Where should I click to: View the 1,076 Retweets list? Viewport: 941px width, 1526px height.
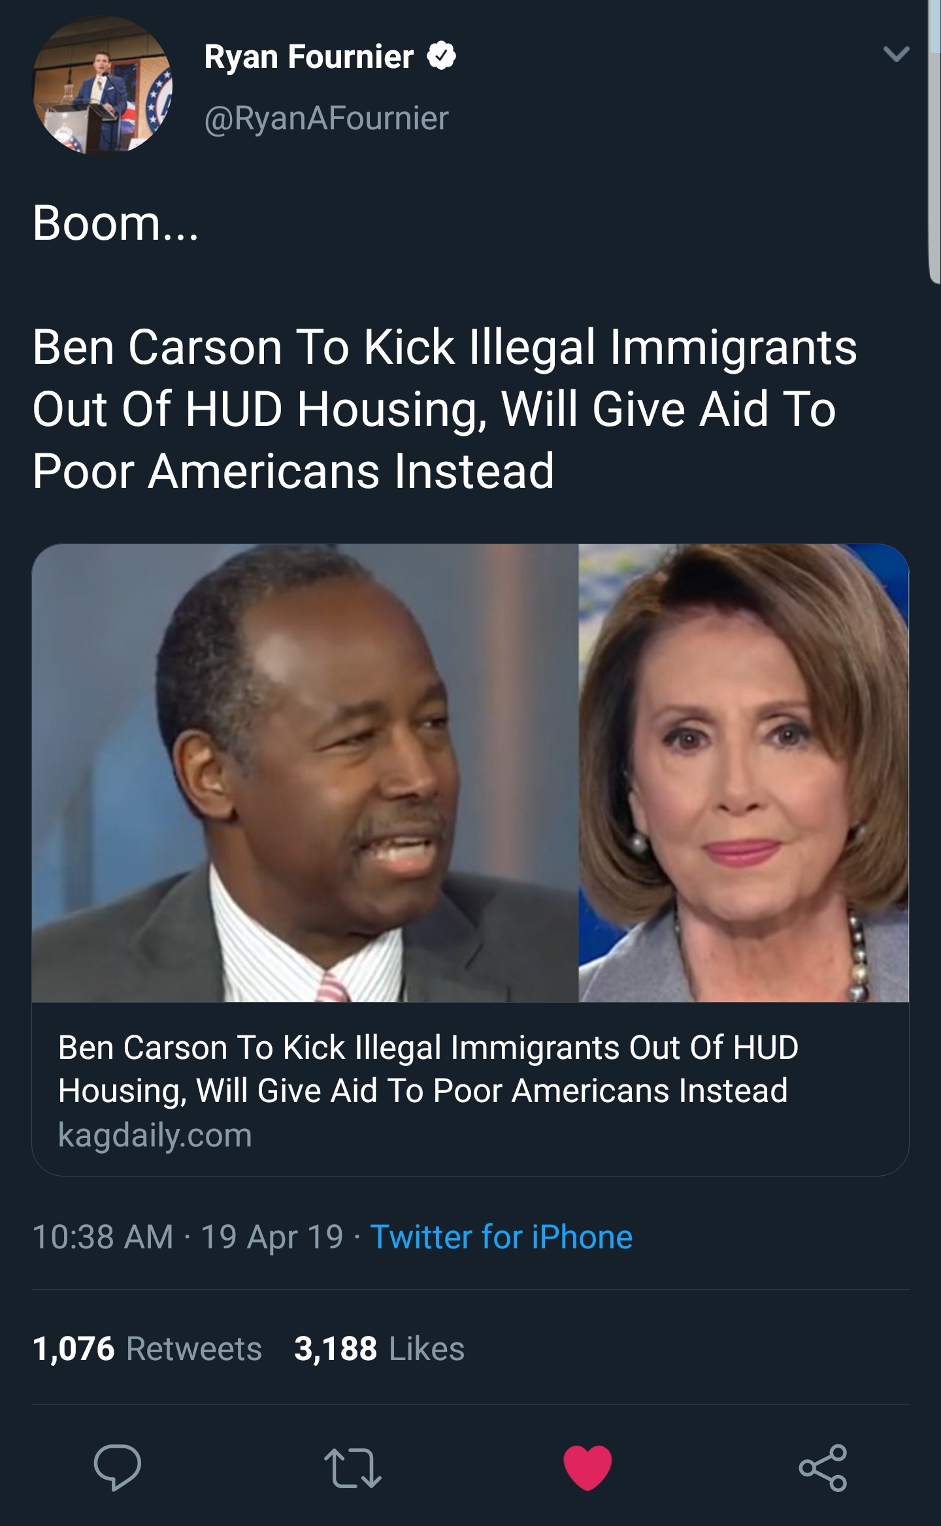[x=147, y=1348]
